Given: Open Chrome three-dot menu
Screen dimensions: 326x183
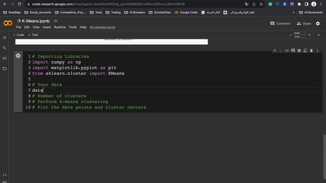Looking at the screenshot, I should pos(321,4).
